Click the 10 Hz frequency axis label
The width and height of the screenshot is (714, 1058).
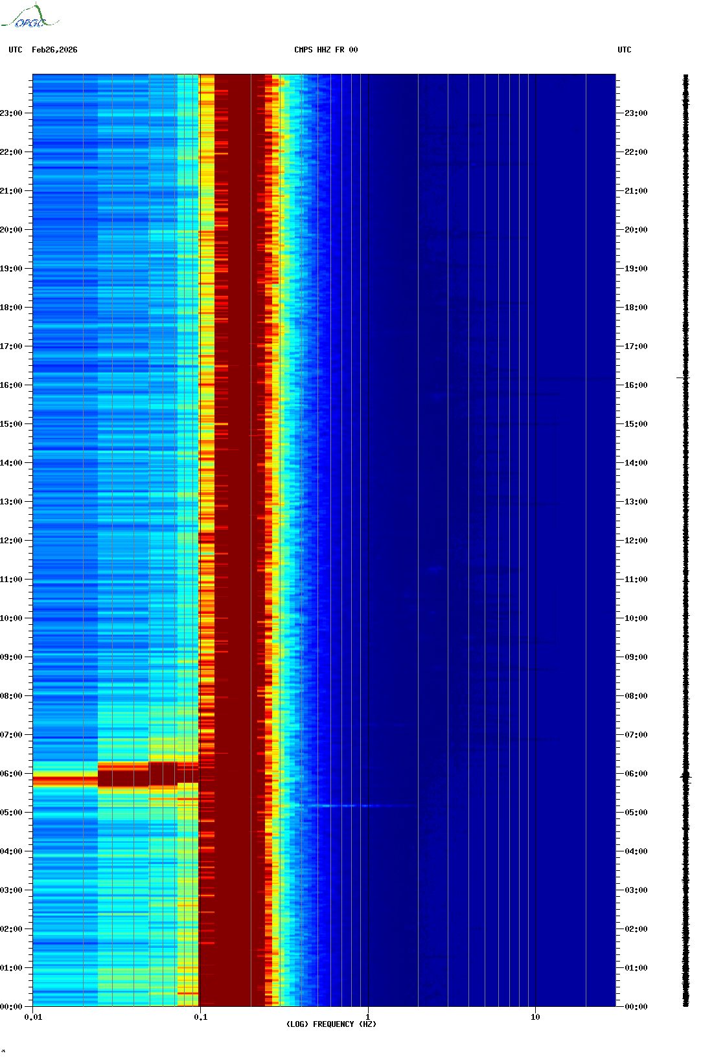coord(535,1017)
